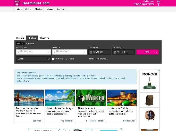Follow the Dublin deals link
This screenshot has height=131, width=176.
[x=129, y=121]
